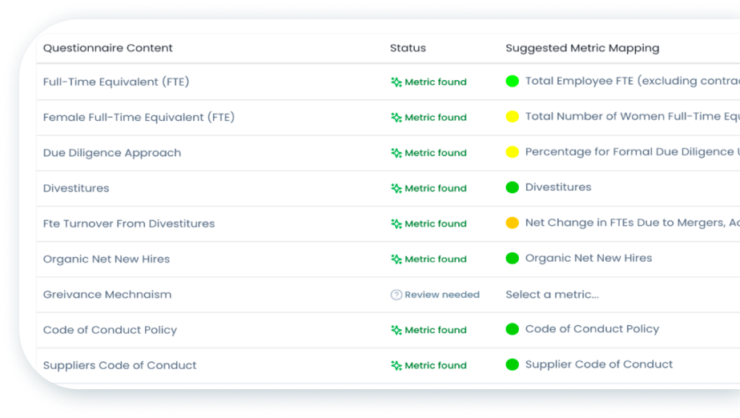The height and width of the screenshot is (418, 740).
Task: Open the Select a metric... dropdown
Action: pos(552,295)
